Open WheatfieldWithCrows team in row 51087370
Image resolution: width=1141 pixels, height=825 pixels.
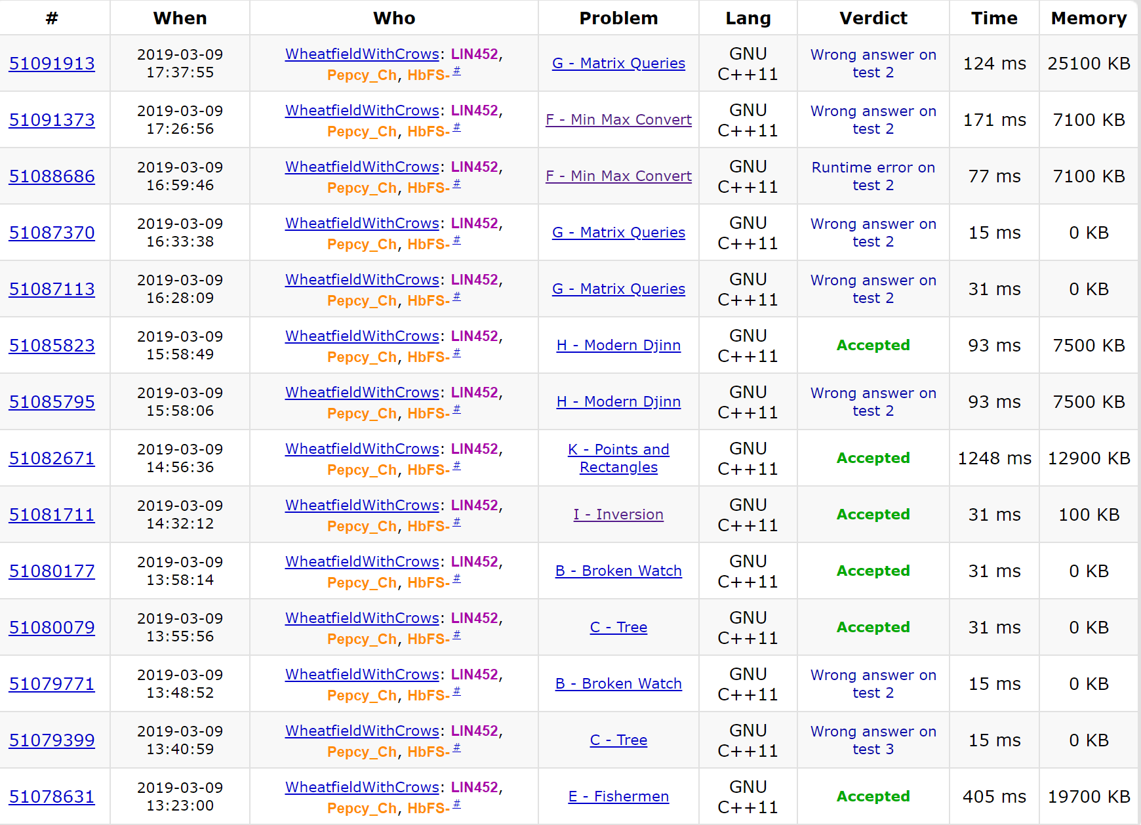tap(362, 224)
